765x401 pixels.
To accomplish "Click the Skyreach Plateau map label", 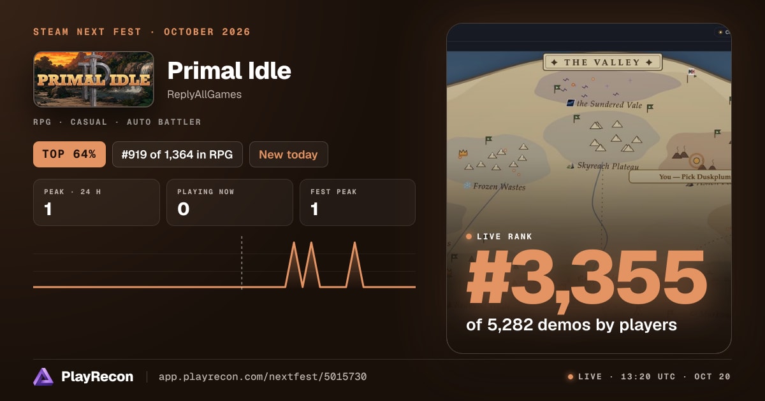I will point(608,165).
